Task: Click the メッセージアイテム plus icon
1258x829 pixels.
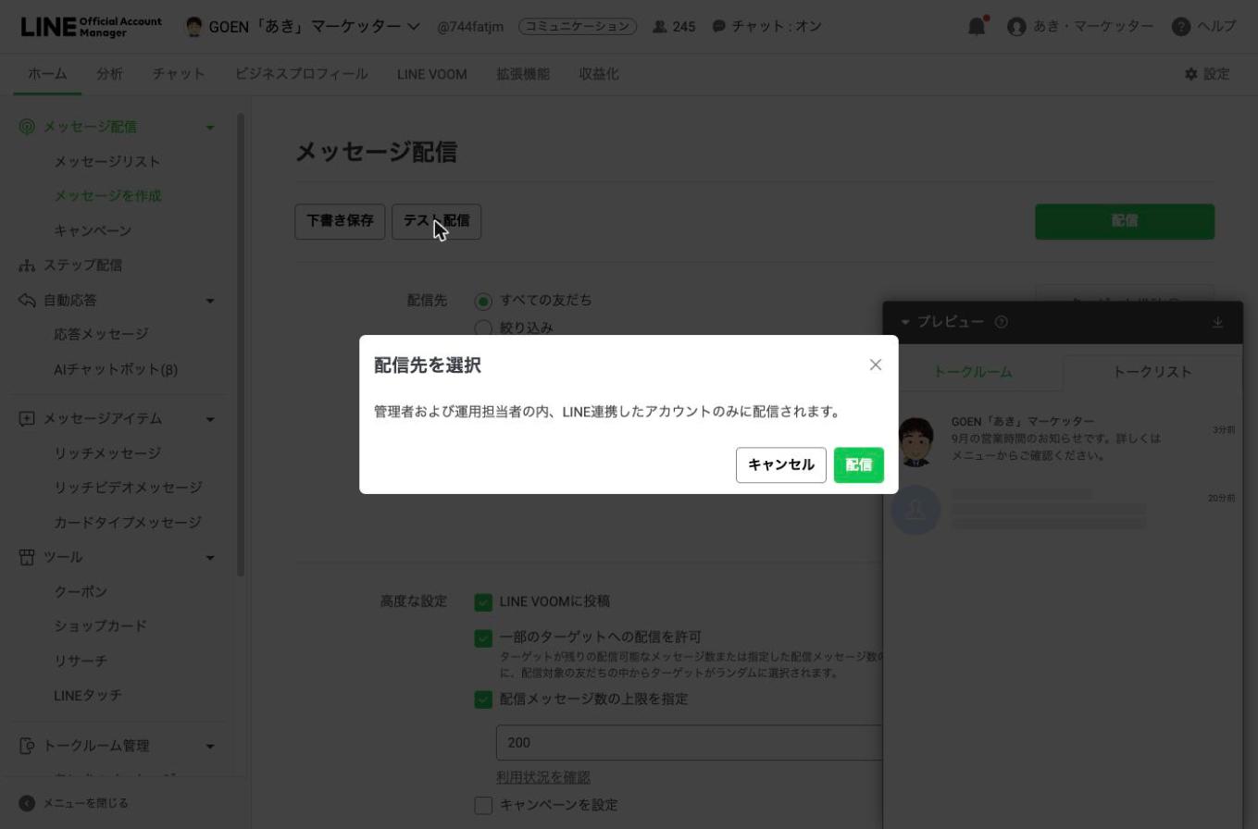Action: coord(27,419)
